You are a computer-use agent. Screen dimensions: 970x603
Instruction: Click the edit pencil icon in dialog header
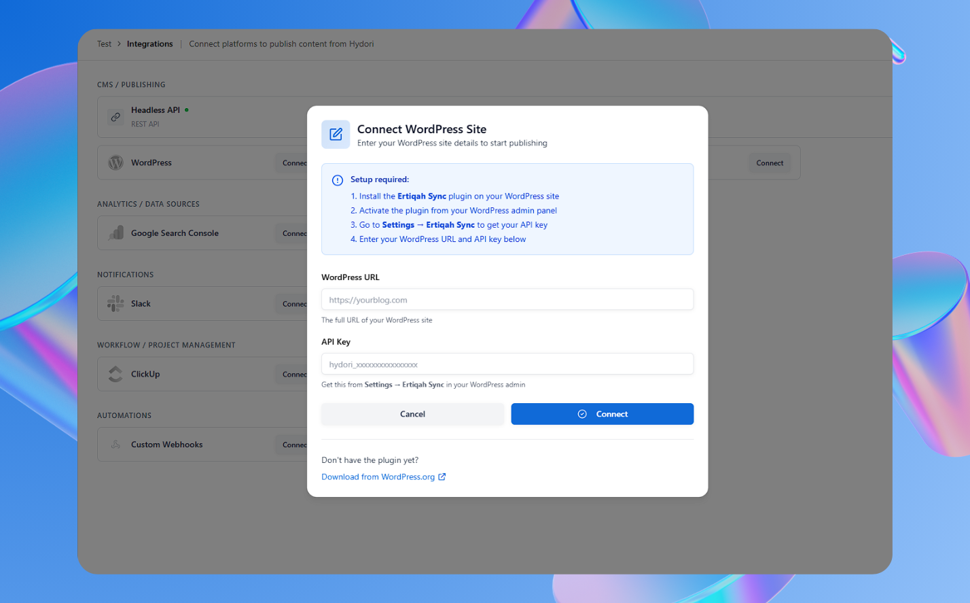pos(336,135)
